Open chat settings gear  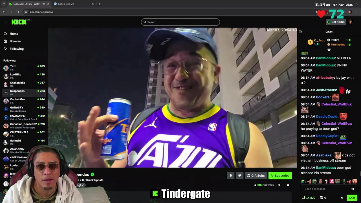pos(342,198)
